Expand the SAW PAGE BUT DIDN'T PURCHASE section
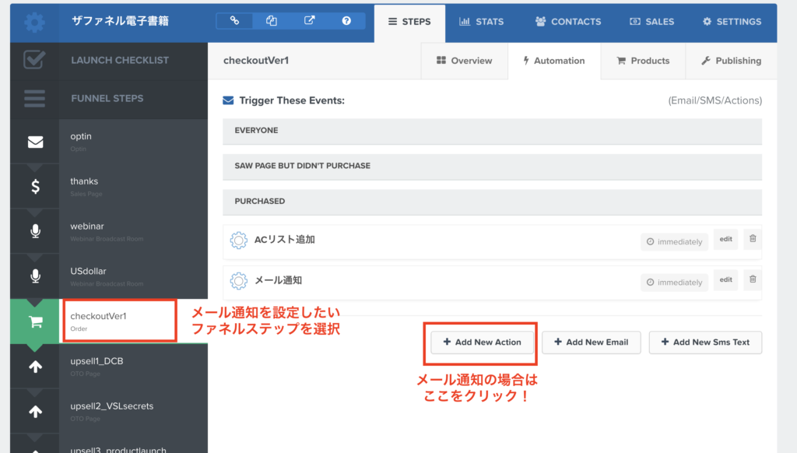797x453 pixels. point(492,167)
